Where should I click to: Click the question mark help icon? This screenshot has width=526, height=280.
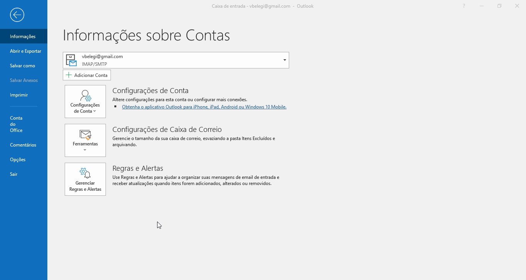point(464,6)
